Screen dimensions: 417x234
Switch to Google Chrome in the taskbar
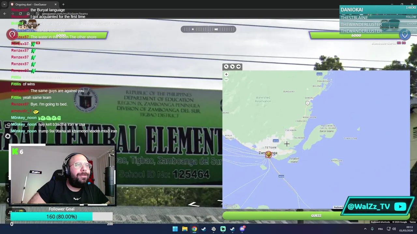pyautogui.click(x=194, y=229)
